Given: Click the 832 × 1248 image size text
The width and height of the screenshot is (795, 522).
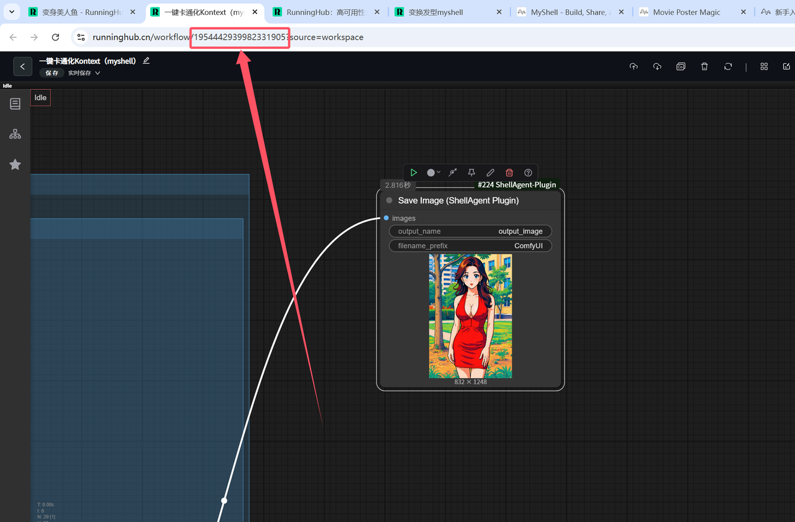Looking at the screenshot, I should point(470,382).
